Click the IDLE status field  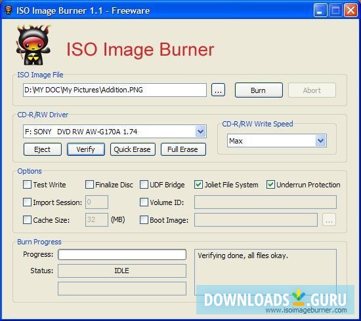point(122,271)
